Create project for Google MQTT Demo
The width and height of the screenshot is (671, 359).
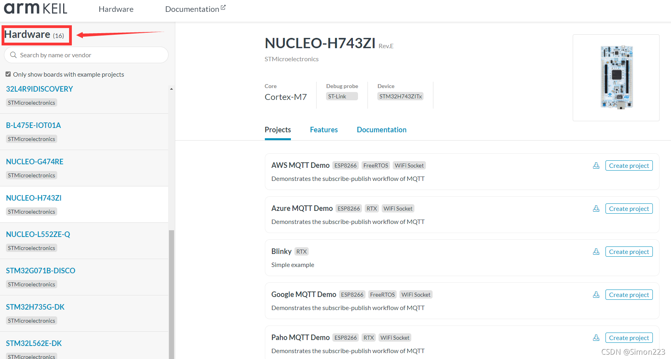point(629,295)
